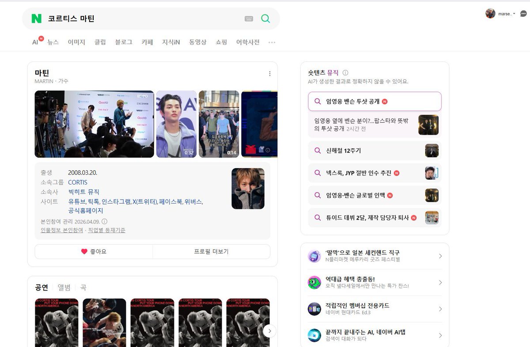This screenshot has width=530, height=347.
Task: Click the green character icon beside 역대급 혜택 총출동!
Action: pyautogui.click(x=314, y=283)
